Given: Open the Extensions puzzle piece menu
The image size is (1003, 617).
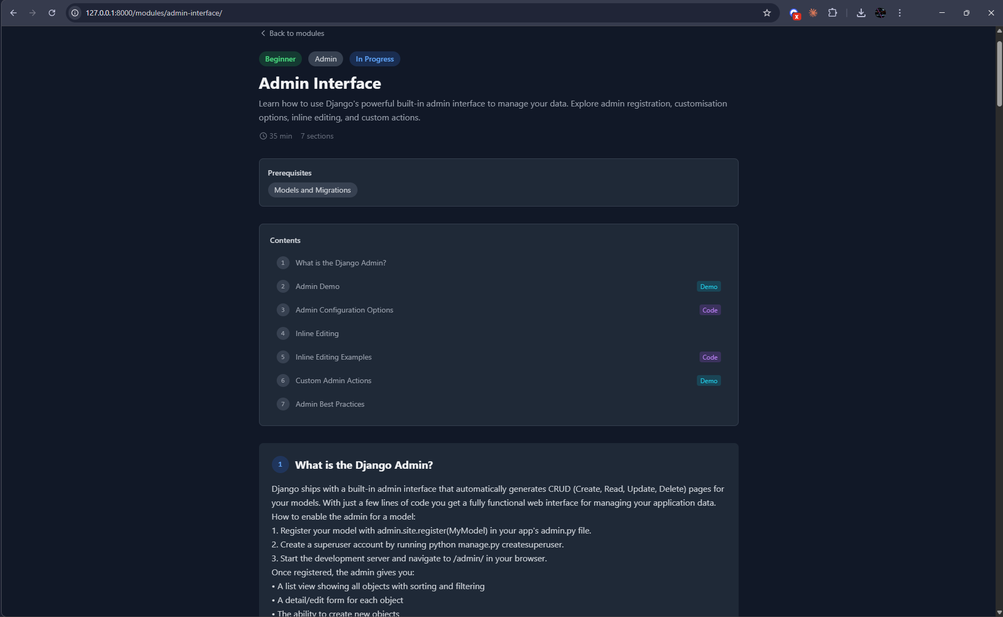Looking at the screenshot, I should click(832, 13).
